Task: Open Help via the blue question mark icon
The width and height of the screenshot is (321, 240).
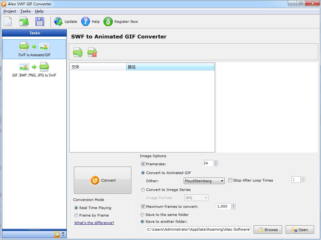Action: tap(85, 22)
